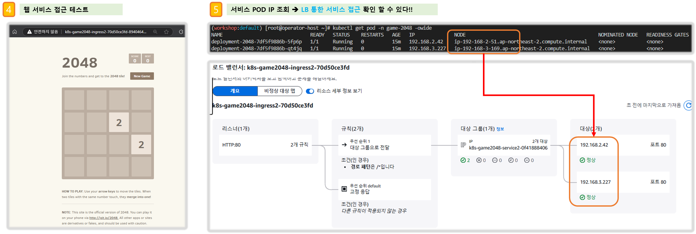This screenshot has width=696, height=234.
Task: Click target IP 192.168.2.42
Action: click(594, 145)
